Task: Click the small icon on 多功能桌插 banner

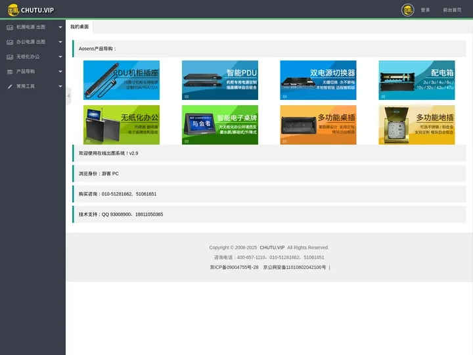Action: (x=284, y=141)
